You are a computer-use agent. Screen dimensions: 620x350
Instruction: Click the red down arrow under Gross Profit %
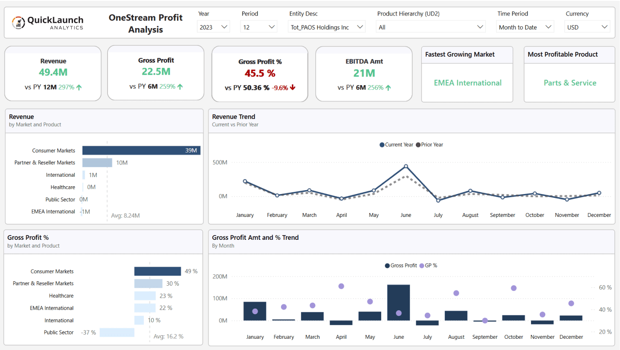pyautogui.click(x=293, y=88)
